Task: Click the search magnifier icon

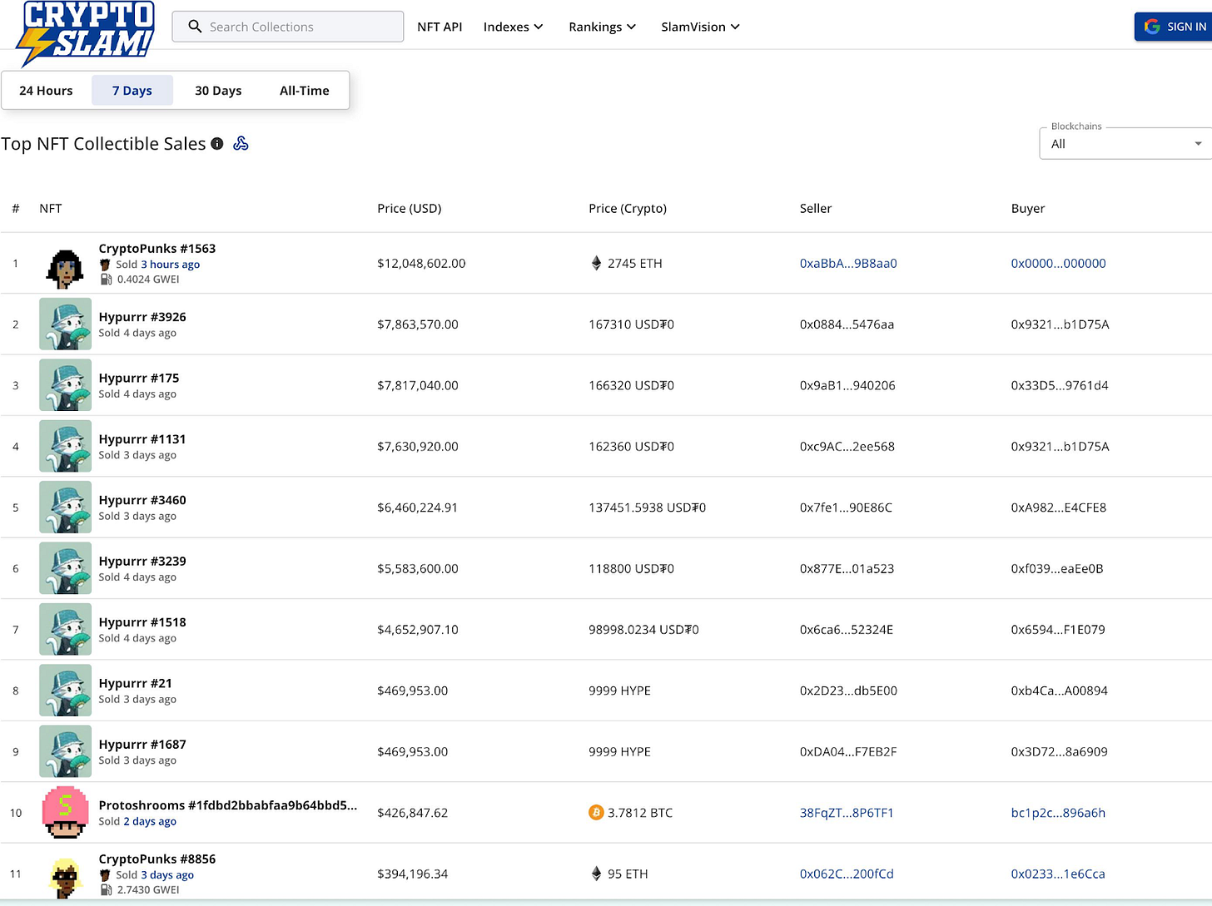Action: pyautogui.click(x=195, y=27)
